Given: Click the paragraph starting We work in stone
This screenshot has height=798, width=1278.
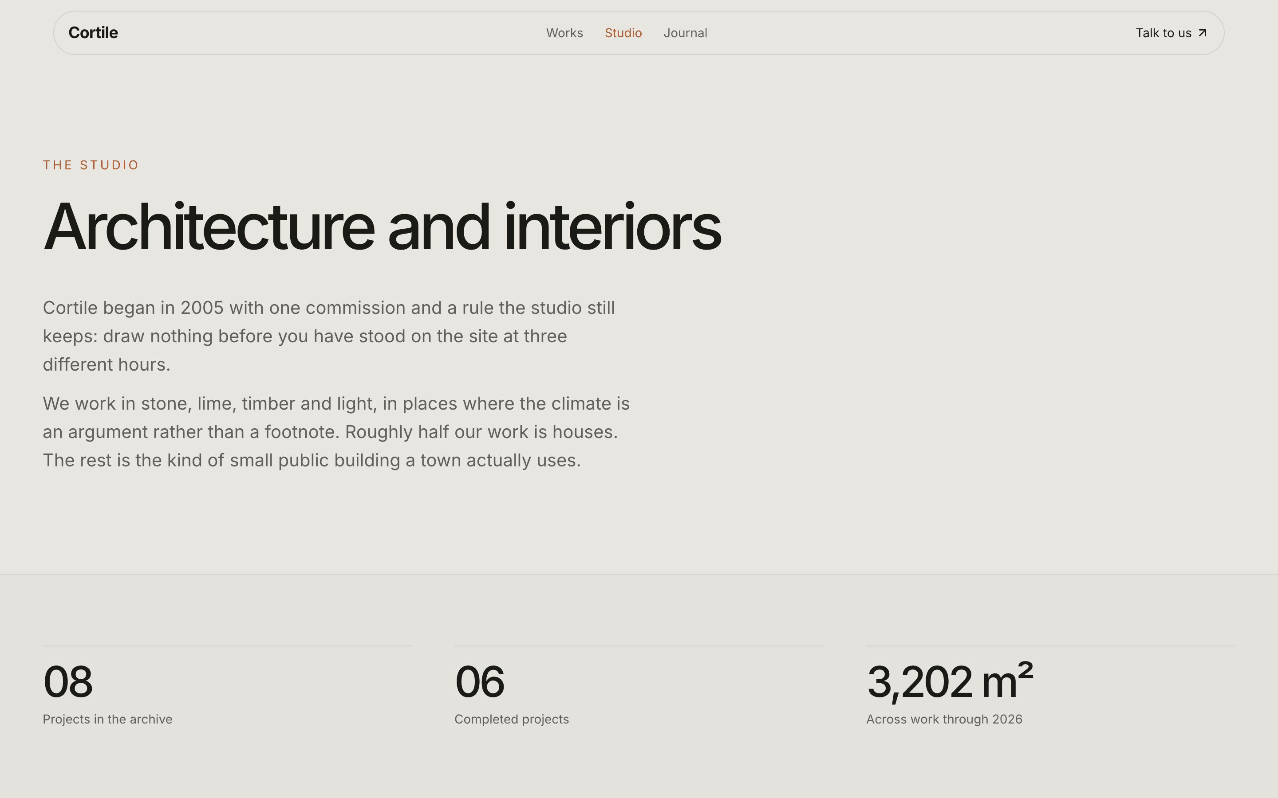Looking at the screenshot, I should tap(336, 432).
